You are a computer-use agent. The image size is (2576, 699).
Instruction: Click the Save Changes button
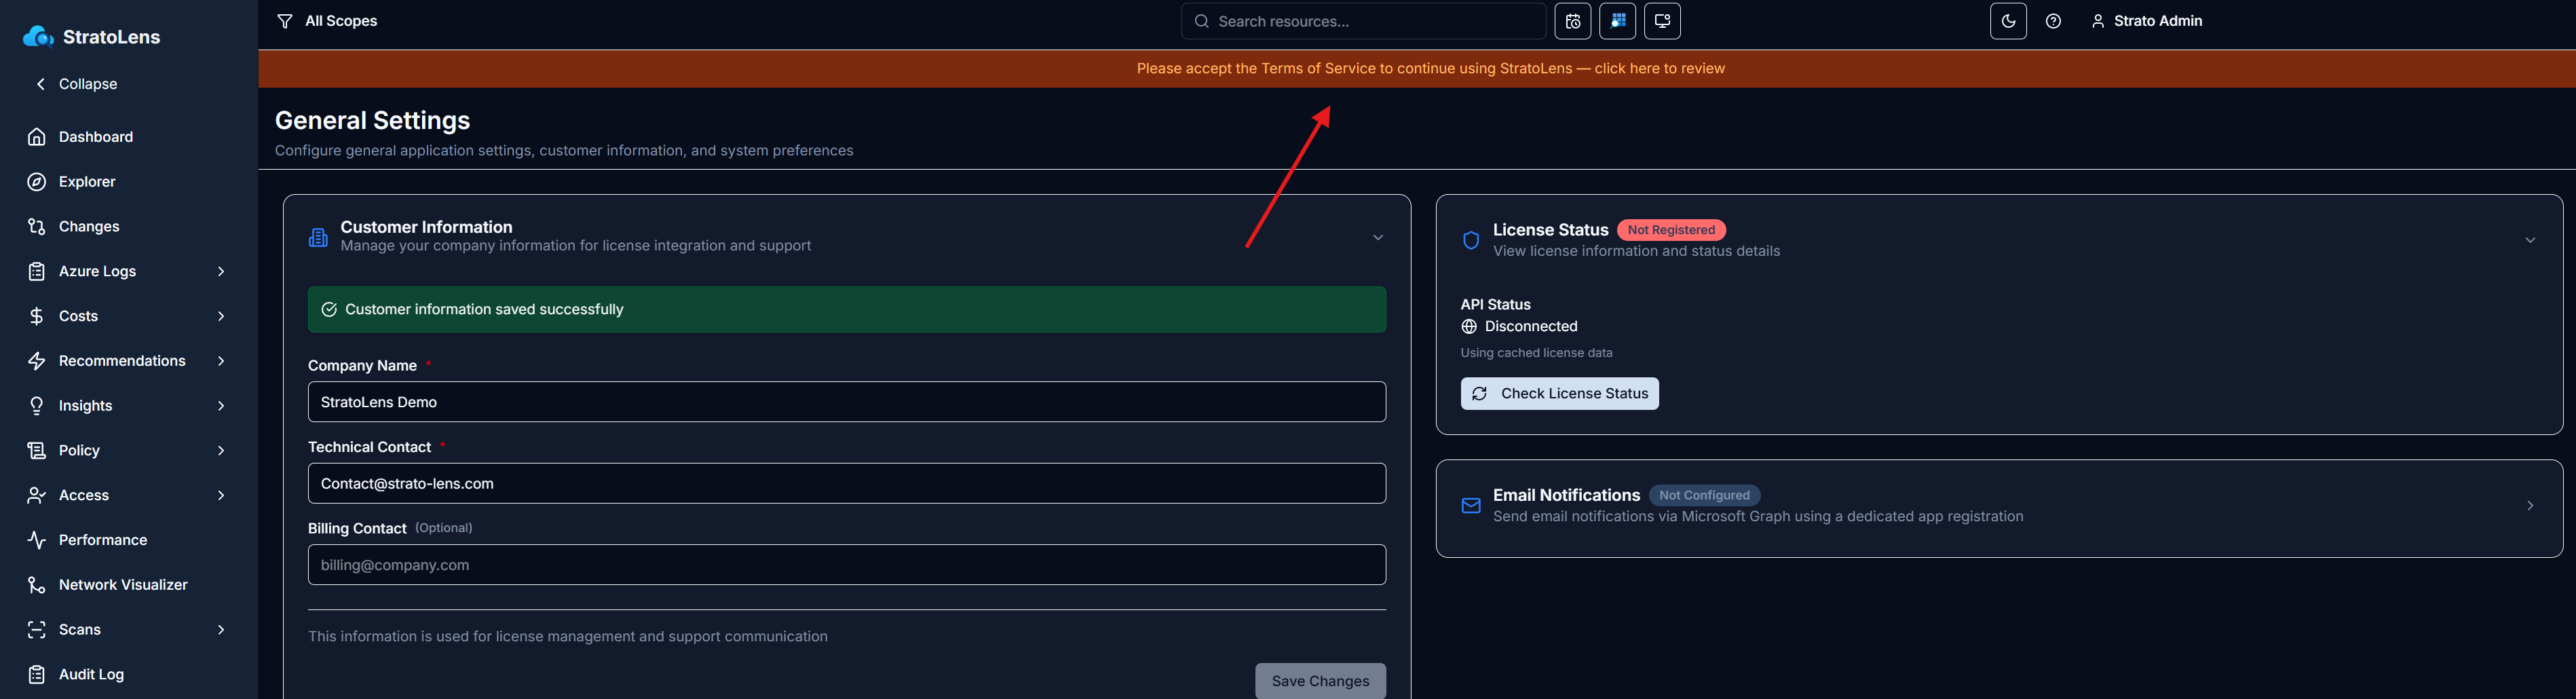coord(1320,681)
